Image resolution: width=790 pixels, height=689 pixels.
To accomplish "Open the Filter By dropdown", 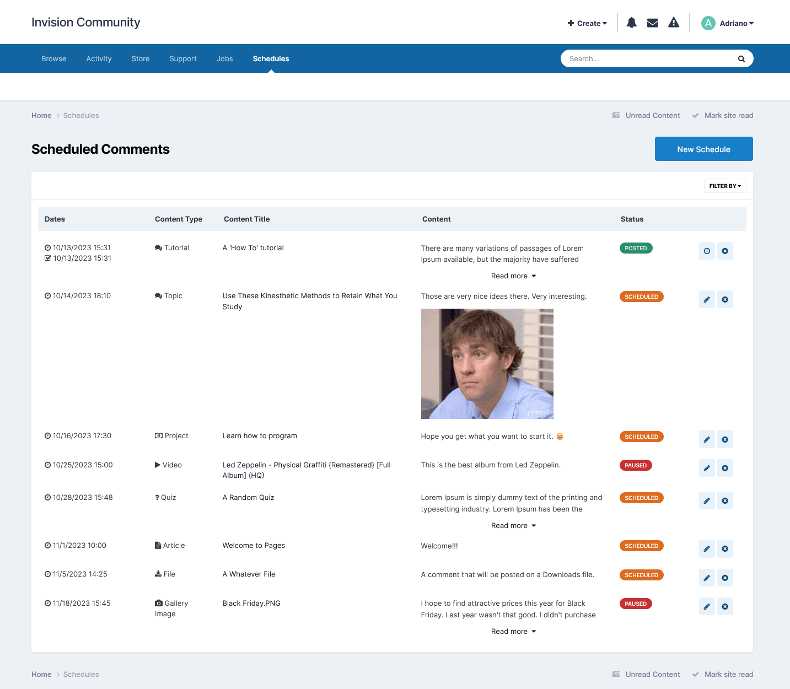I will pyautogui.click(x=724, y=186).
